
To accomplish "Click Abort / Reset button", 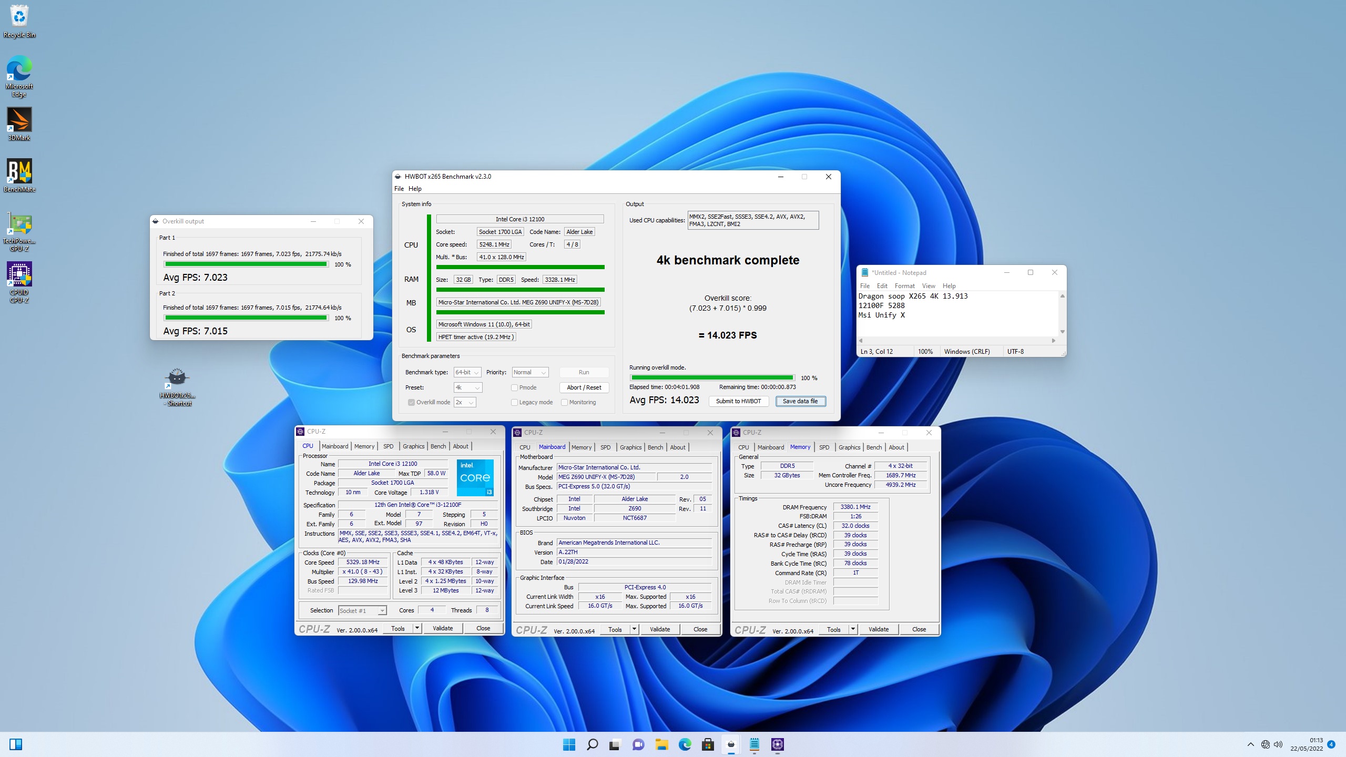I will [584, 387].
